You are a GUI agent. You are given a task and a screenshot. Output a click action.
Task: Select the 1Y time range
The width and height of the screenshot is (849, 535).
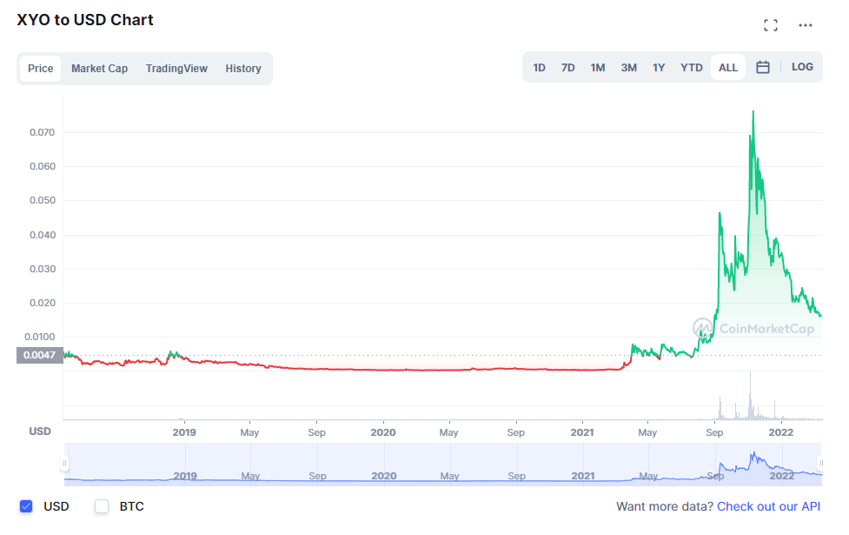tap(659, 68)
